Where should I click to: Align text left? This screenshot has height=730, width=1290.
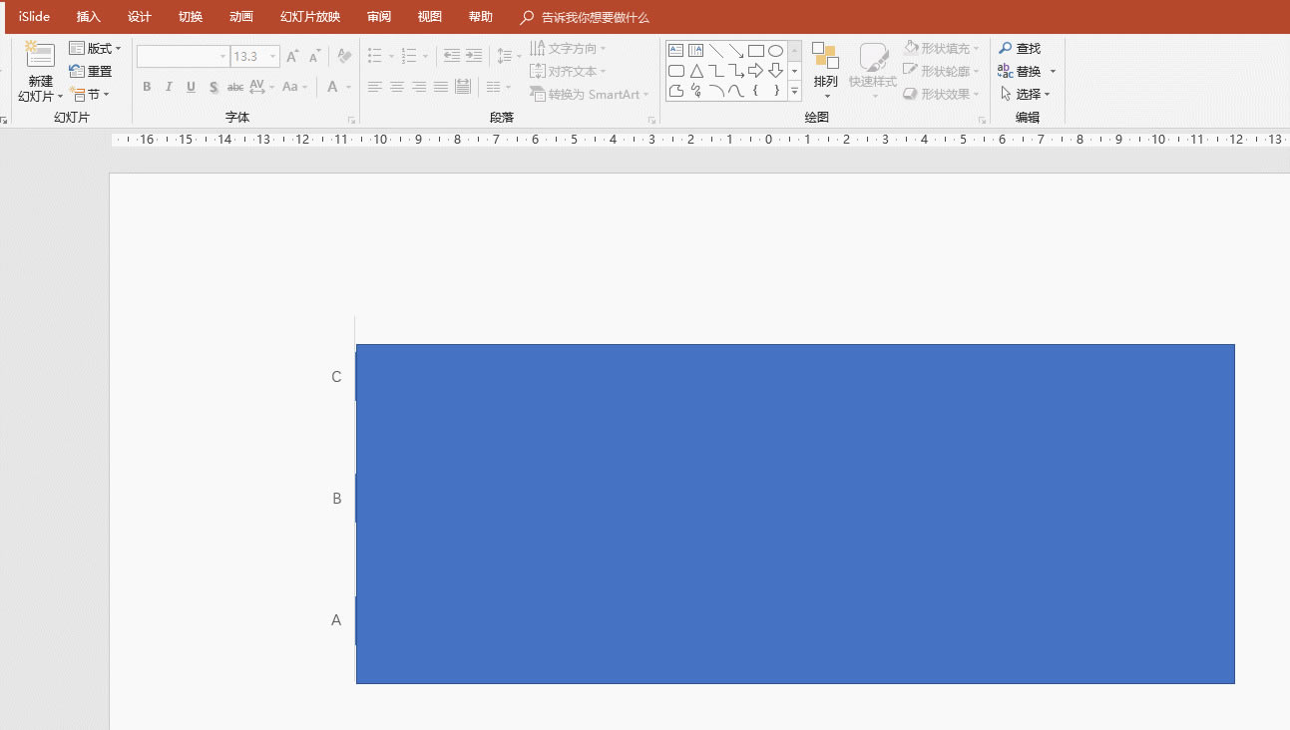coord(375,87)
